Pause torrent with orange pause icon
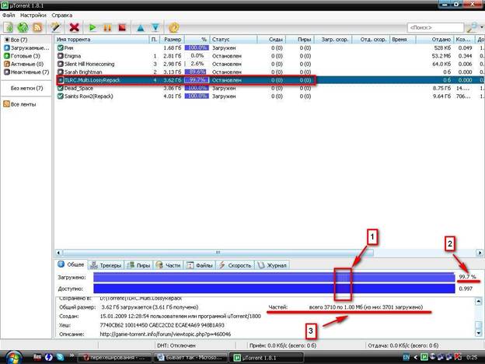485x364 pixels. point(107,28)
